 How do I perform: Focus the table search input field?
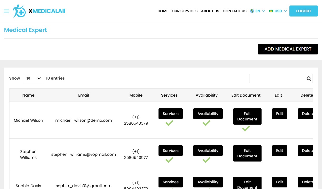pyautogui.click(x=277, y=79)
